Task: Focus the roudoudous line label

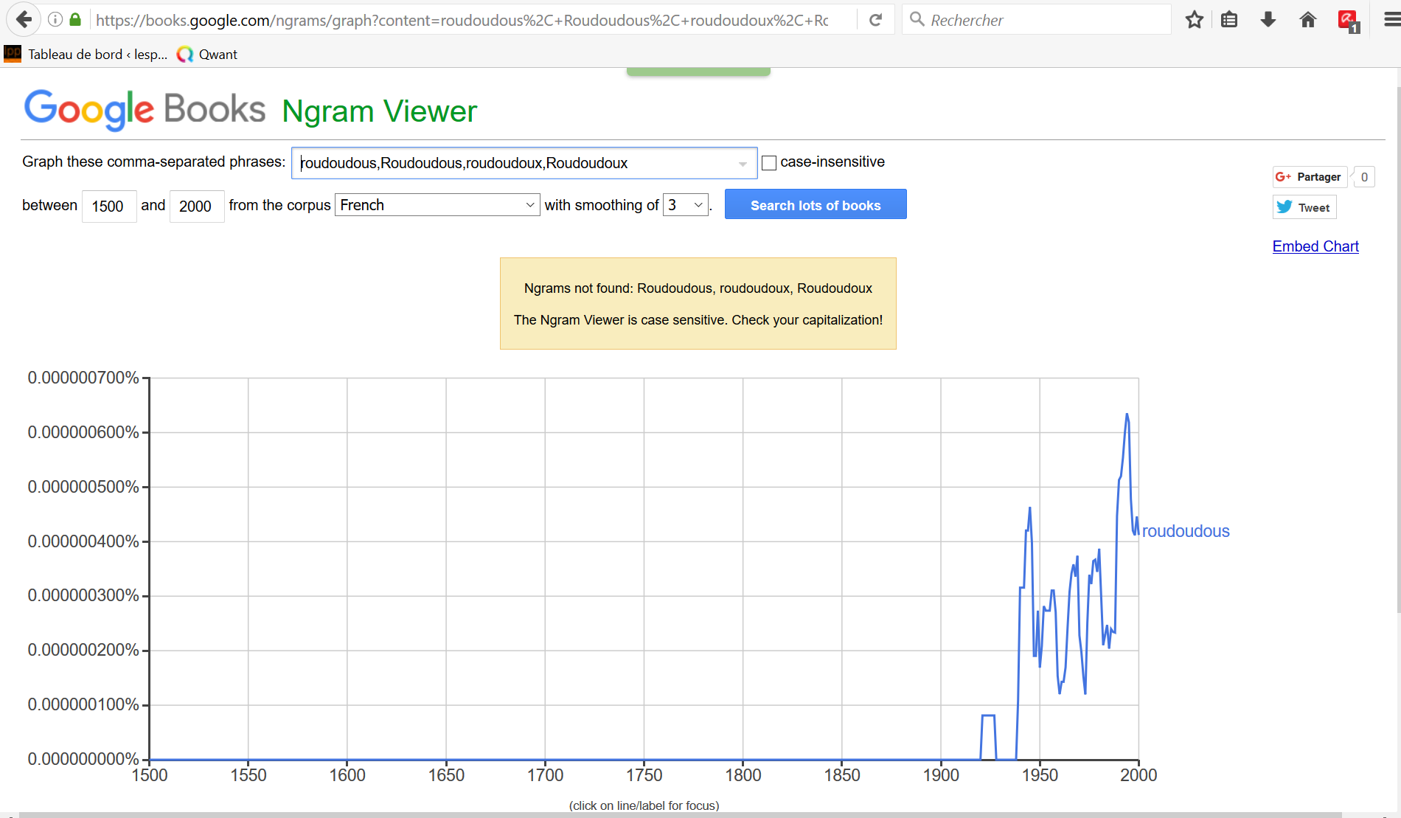Action: click(x=1186, y=531)
